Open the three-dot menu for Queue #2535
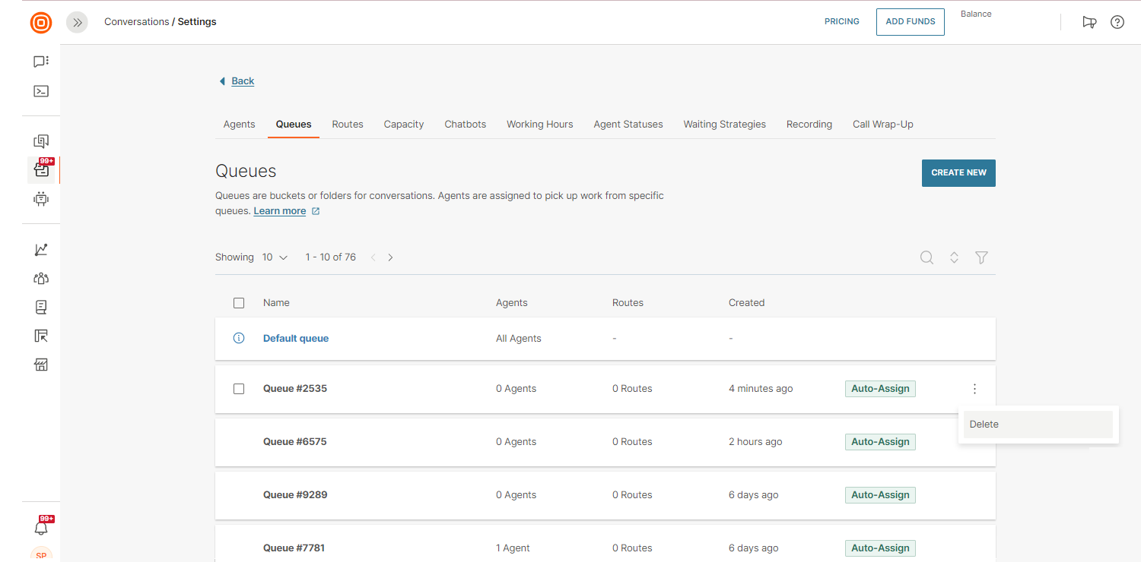 [x=974, y=389]
